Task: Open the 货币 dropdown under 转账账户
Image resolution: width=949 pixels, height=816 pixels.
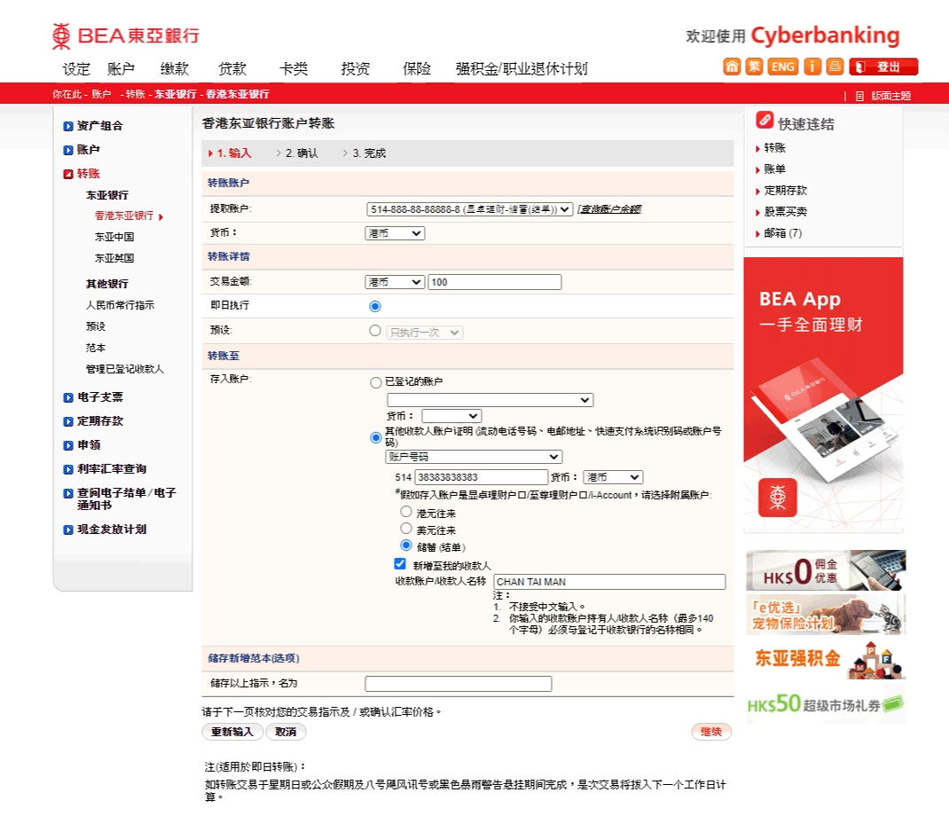Action: pos(396,233)
